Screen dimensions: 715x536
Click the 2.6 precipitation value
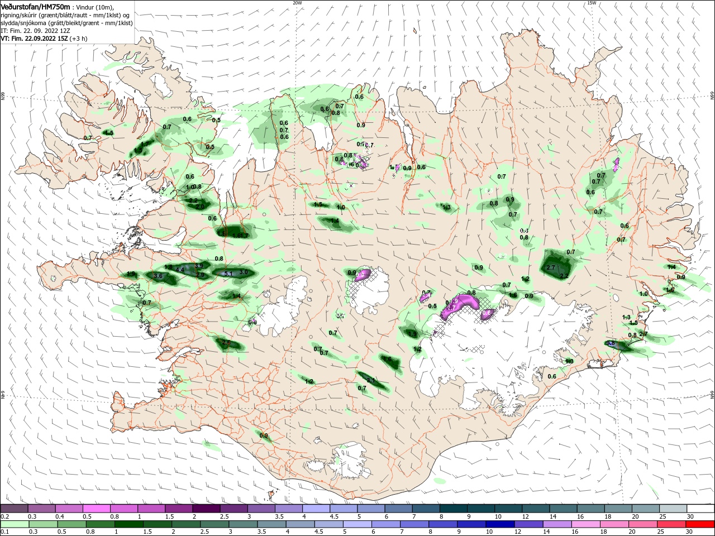click(x=226, y=342)
